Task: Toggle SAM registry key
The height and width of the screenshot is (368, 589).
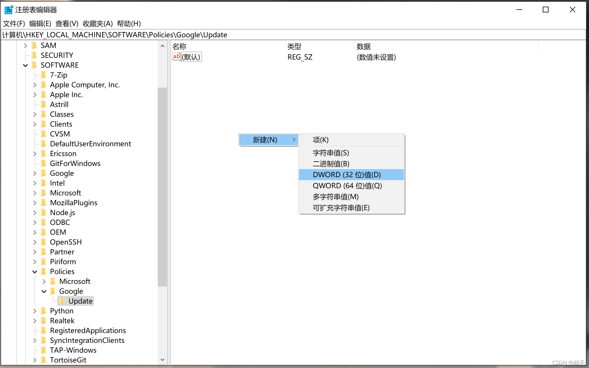Action: point(26,45)
